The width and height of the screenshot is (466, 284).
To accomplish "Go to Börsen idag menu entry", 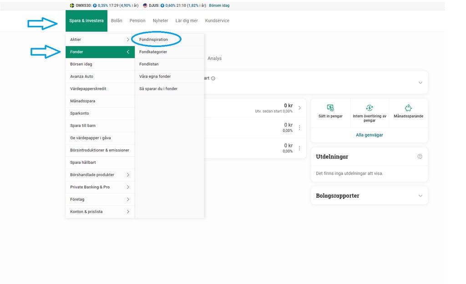I will point(100,64).
